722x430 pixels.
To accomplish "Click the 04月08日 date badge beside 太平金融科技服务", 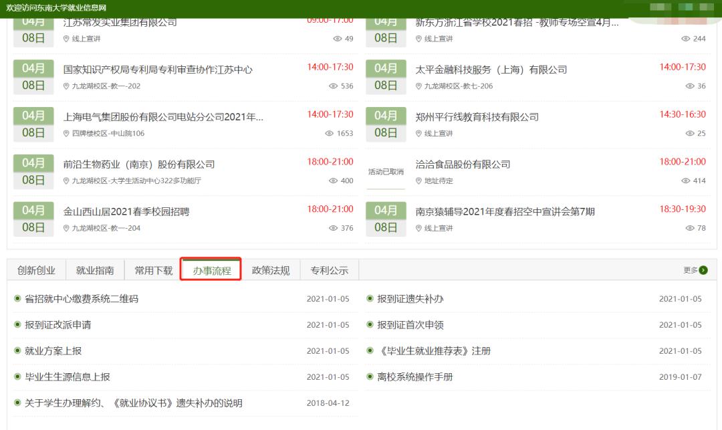I will (386, 77).
